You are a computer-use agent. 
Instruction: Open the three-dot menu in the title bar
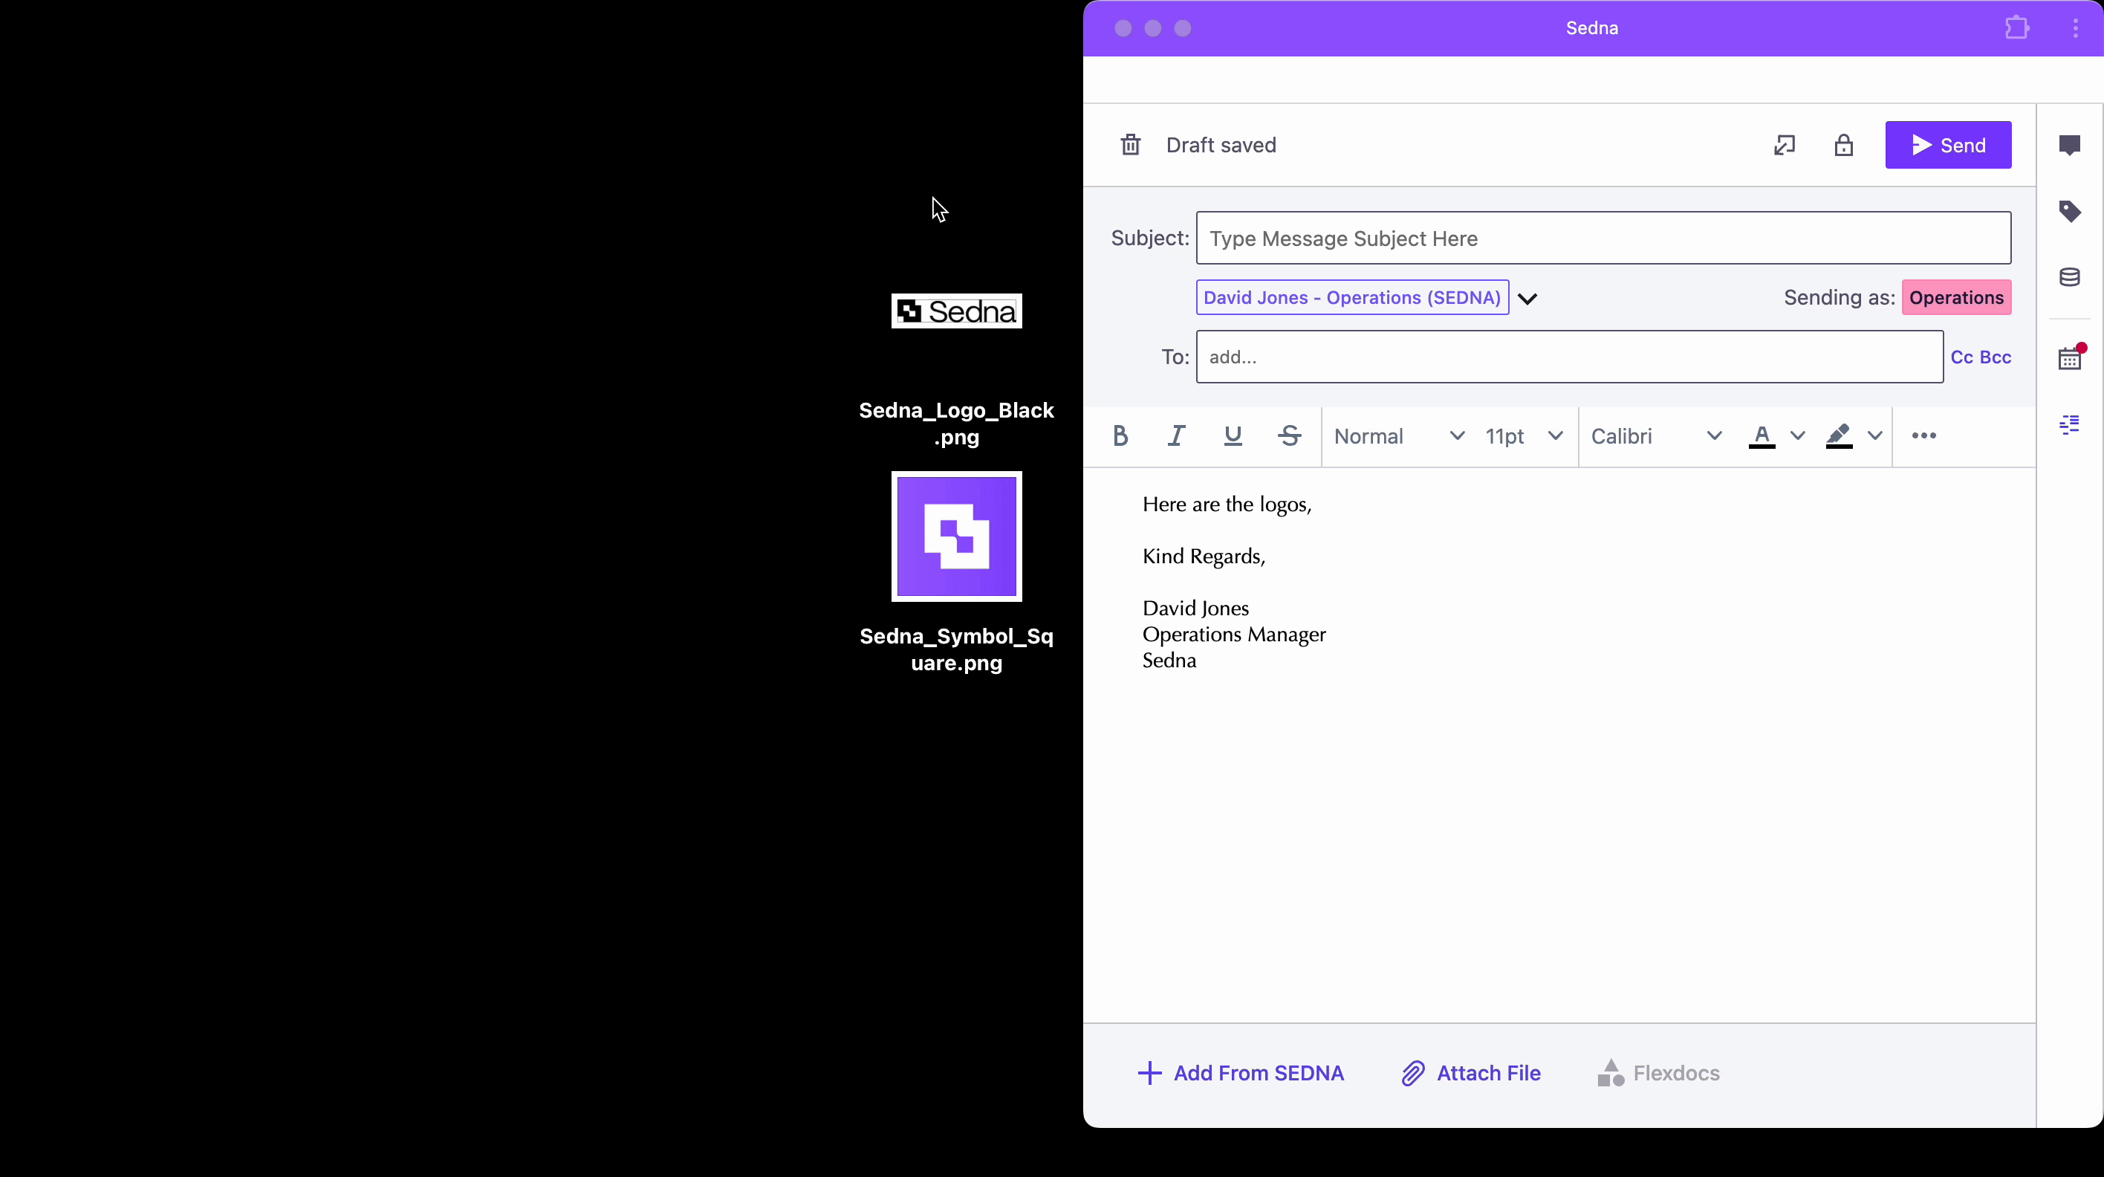(2076, 27)
